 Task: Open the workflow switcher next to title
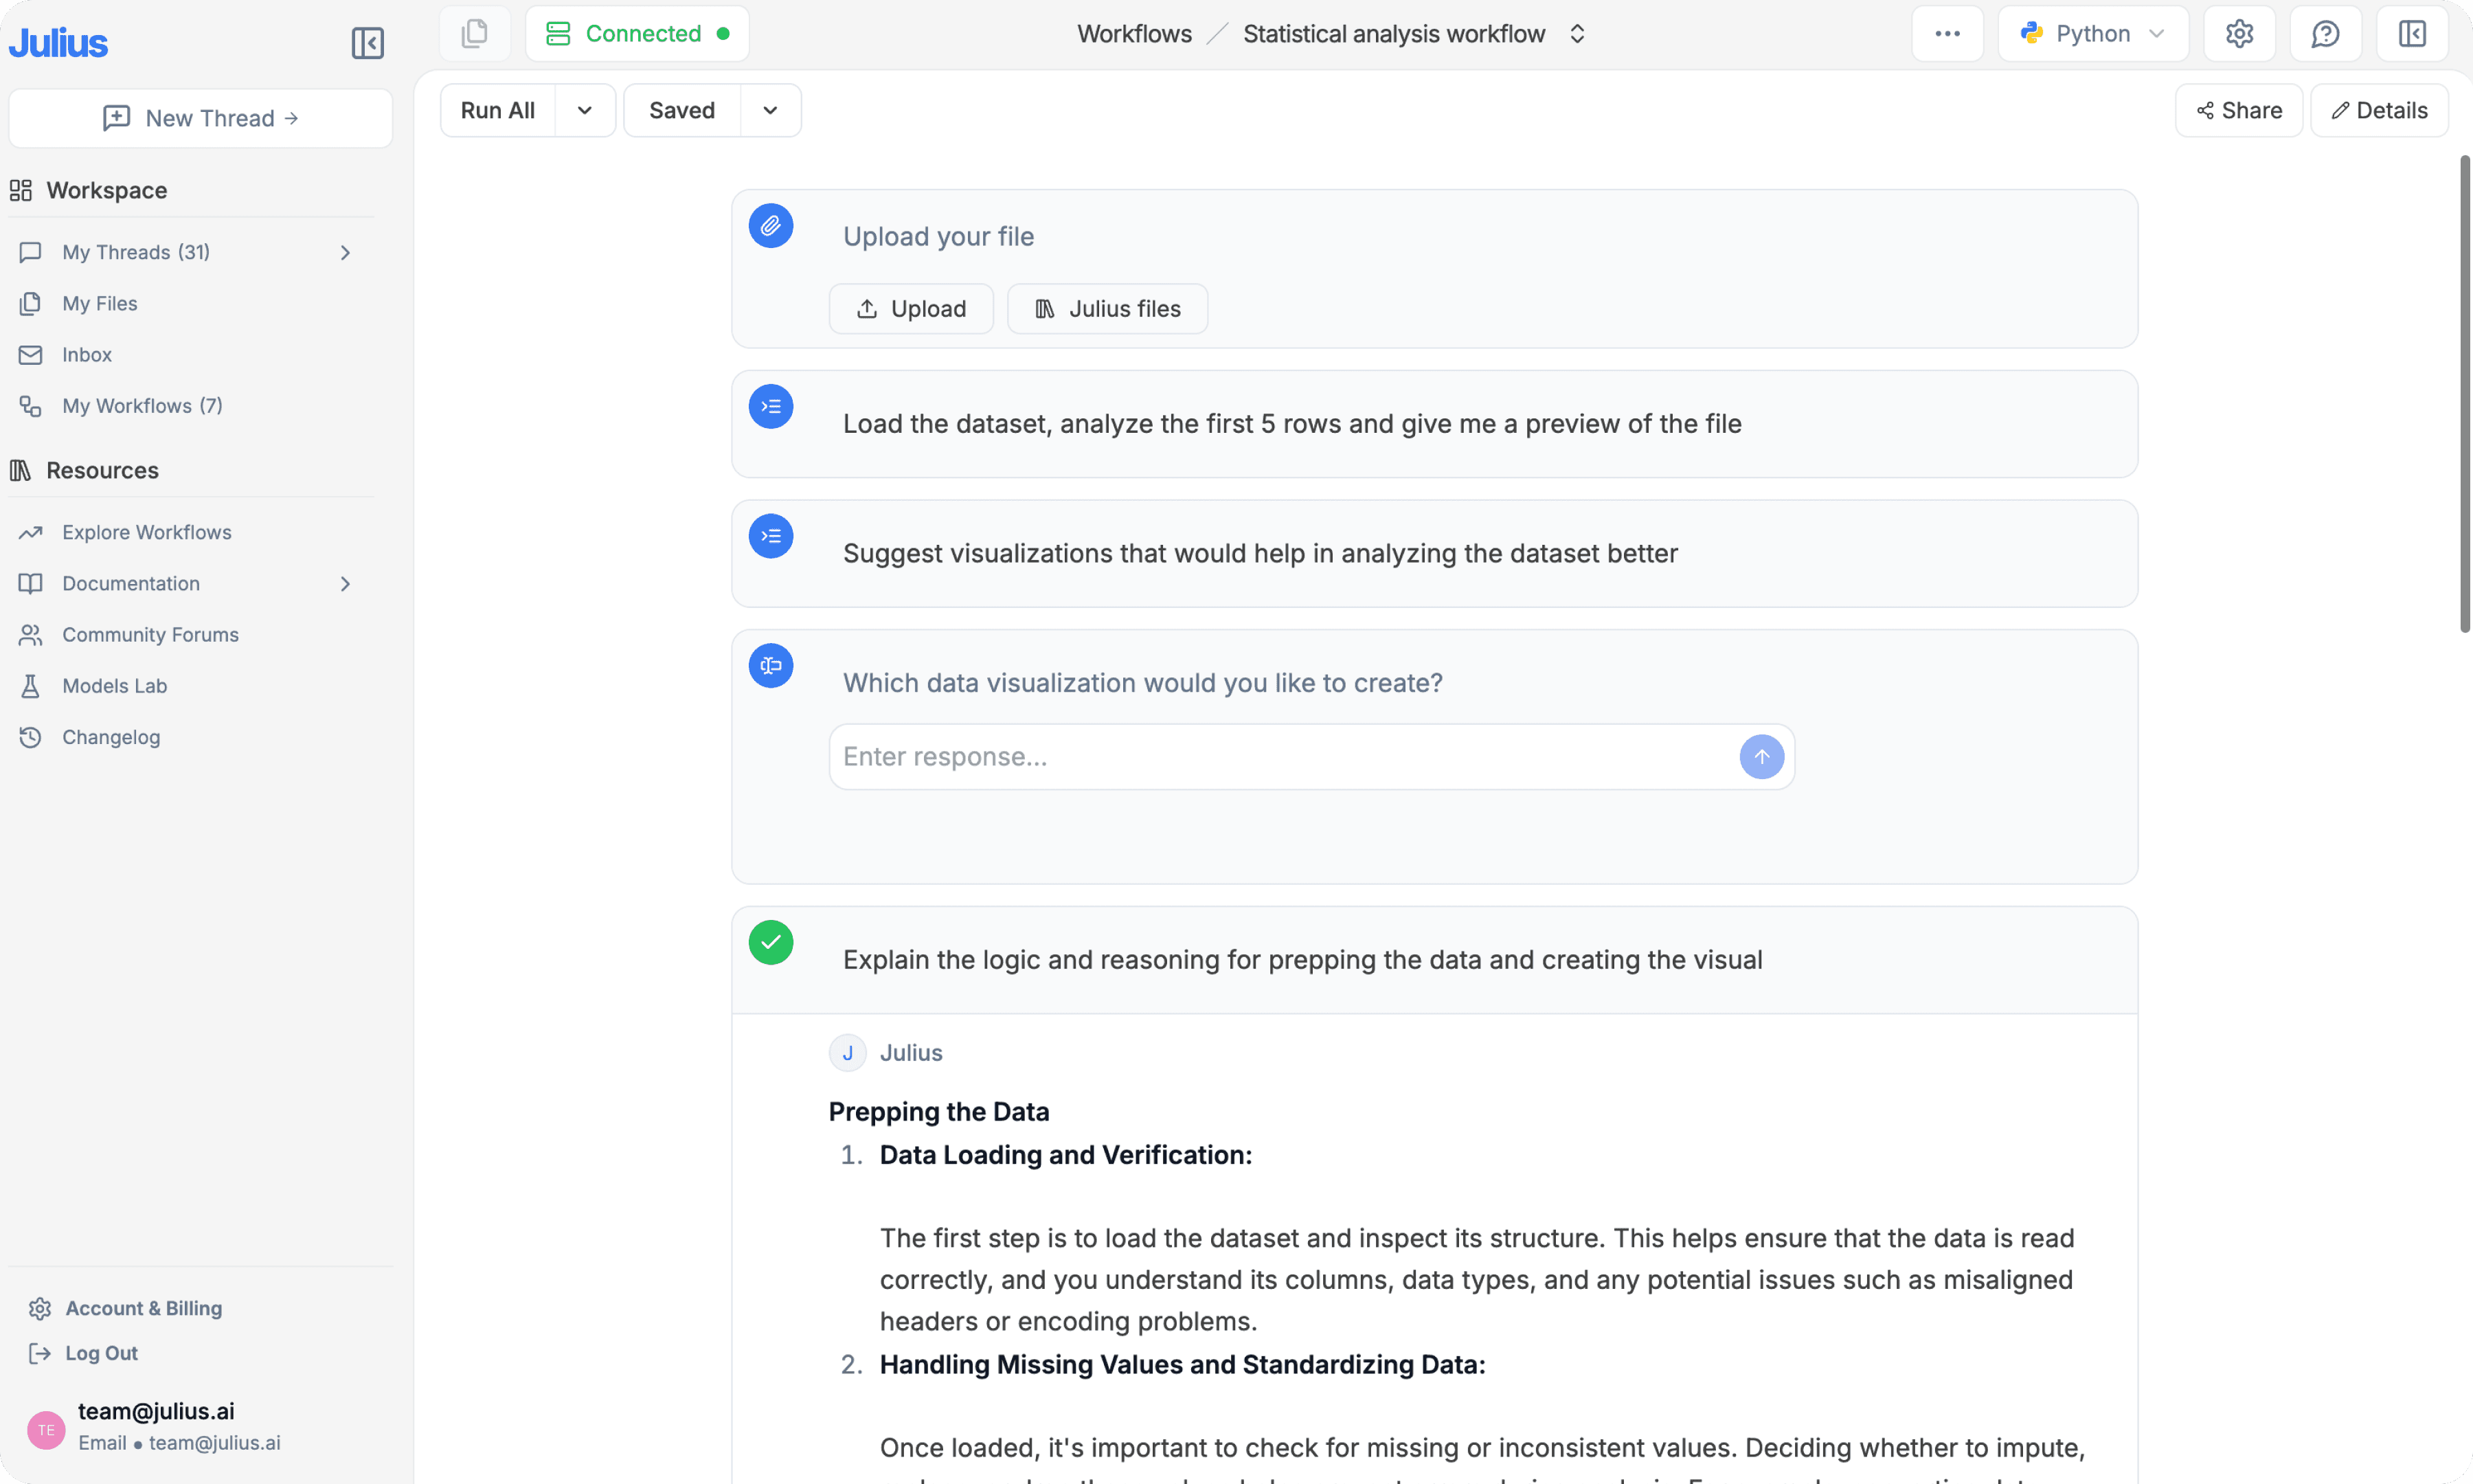point(1577,34)
